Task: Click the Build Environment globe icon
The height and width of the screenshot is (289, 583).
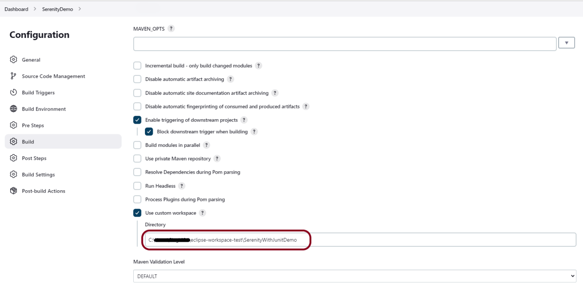Action: point(14,109)
